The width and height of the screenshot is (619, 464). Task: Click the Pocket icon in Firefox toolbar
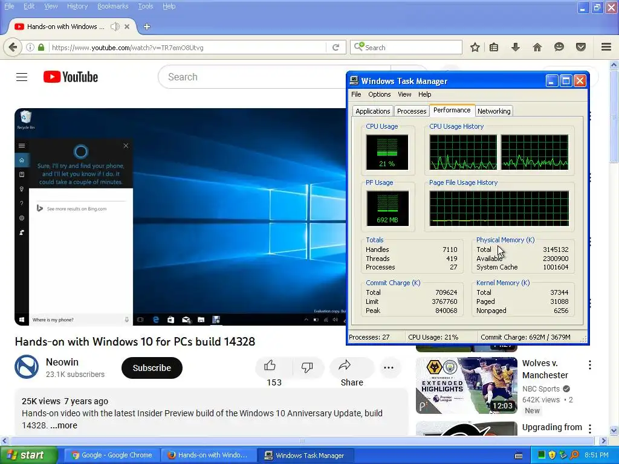pos(581,47)
